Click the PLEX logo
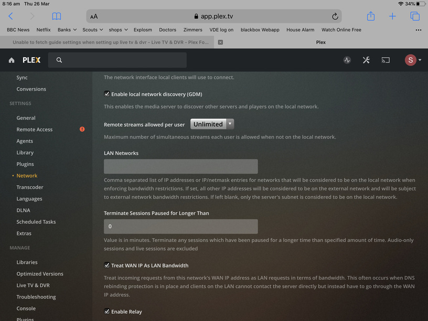 (x=31, y=60)
